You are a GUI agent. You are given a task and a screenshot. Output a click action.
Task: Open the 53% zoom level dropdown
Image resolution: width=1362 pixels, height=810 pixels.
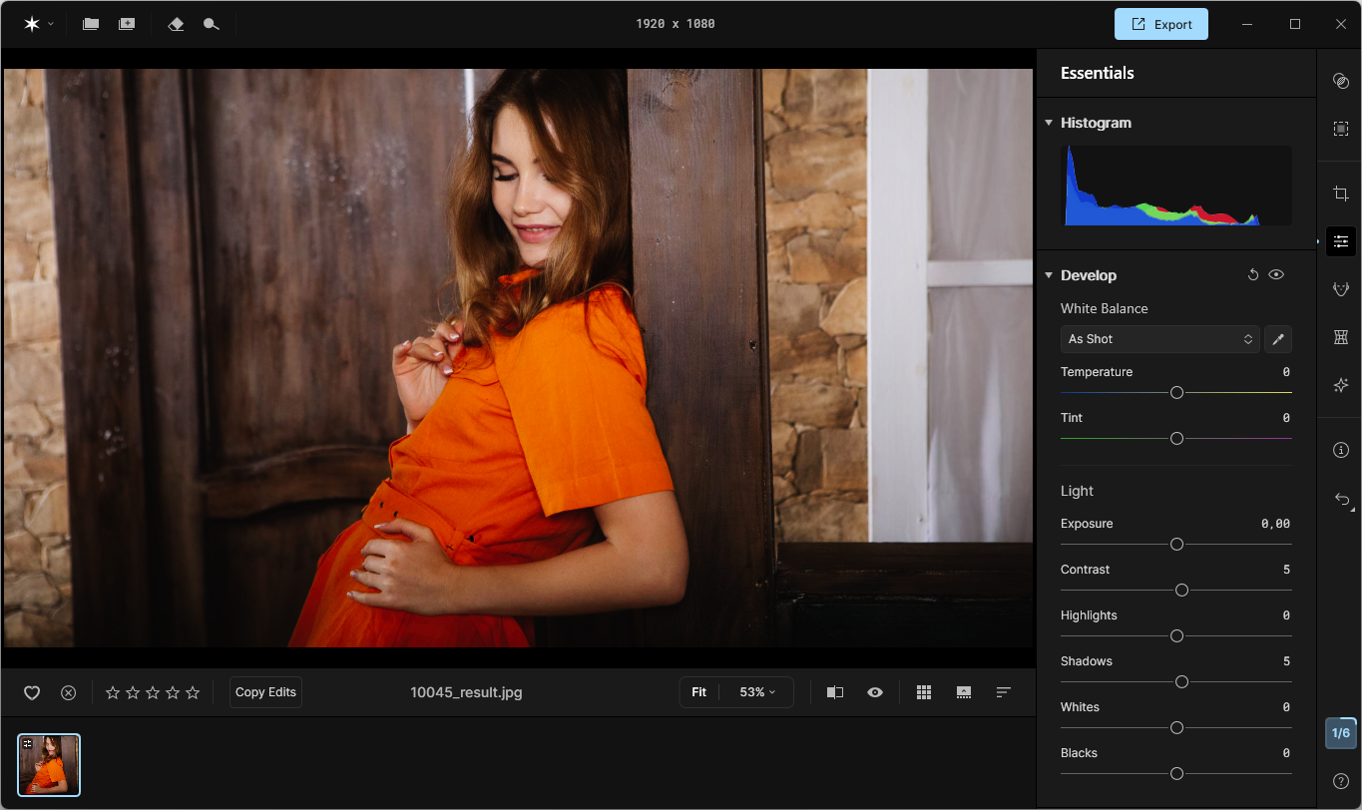pos(756,692)
